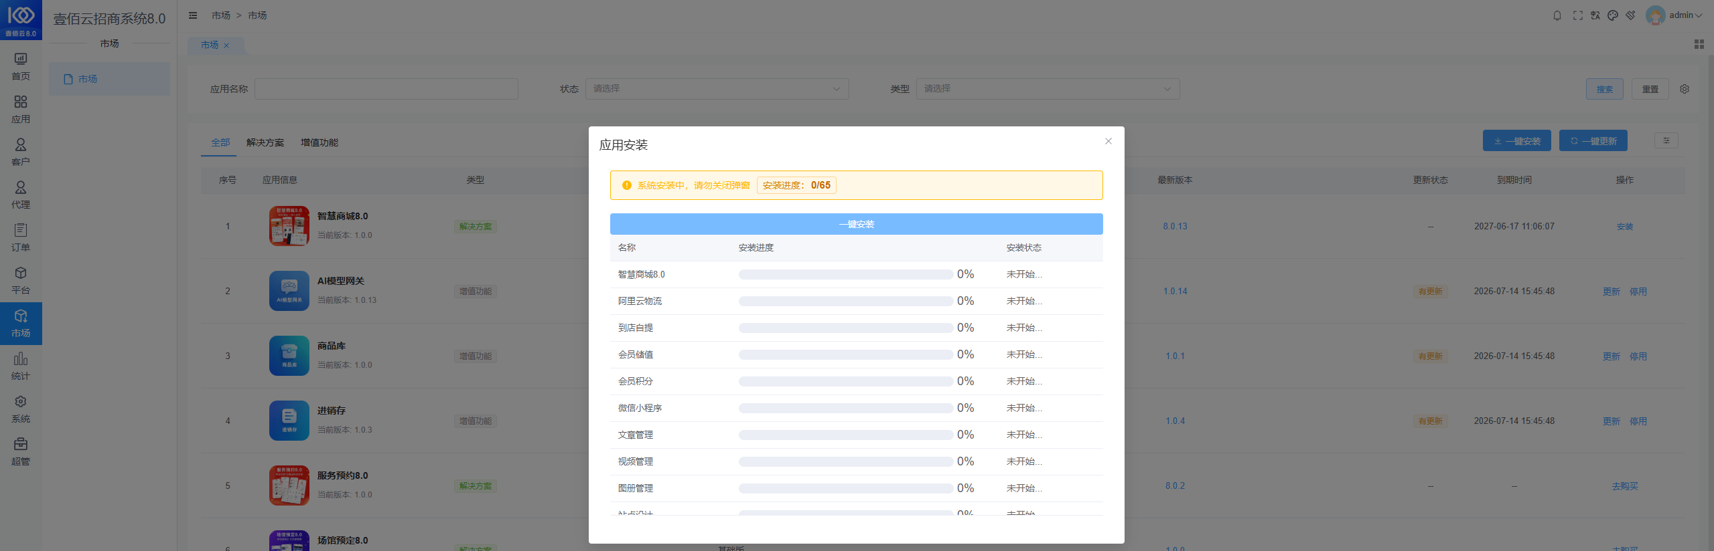Switch to the 解决方案 tab
Screen dimensions: 1714x551
pyautogui.click(x=265, y=142)
